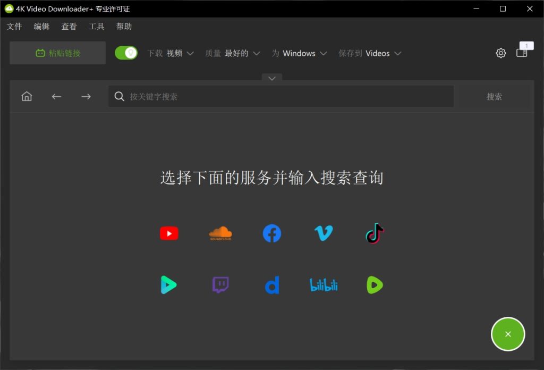Viewport: 544px width, 370px height.
Task: Click the home icon above the search bar
Action: coord(27,96)
